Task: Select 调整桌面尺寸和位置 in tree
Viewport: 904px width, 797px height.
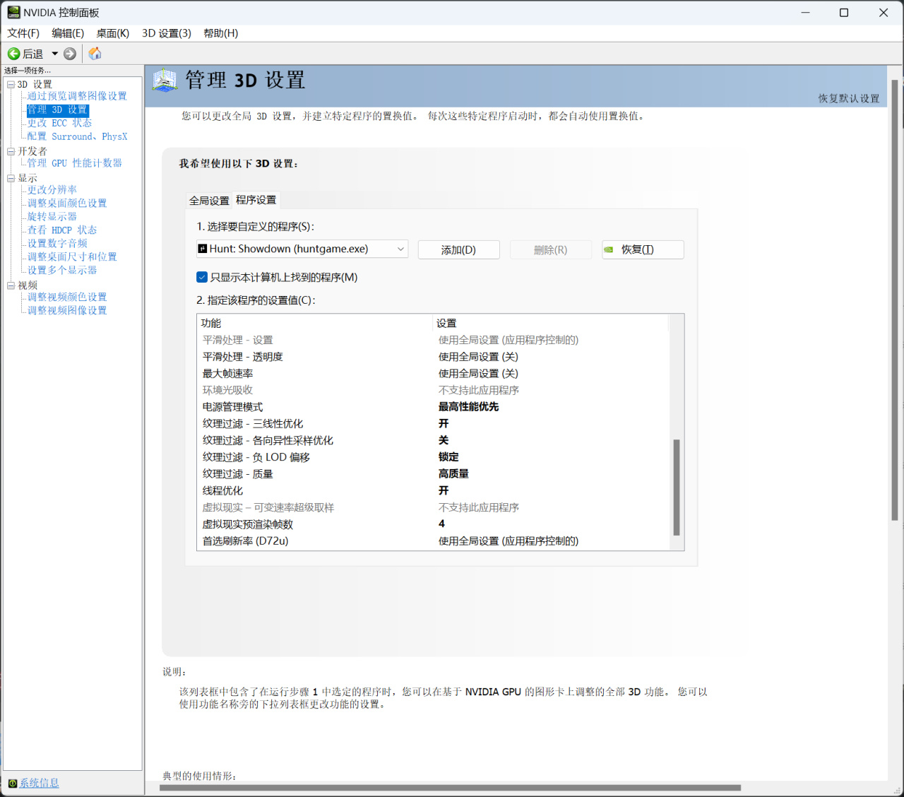Action: (72, 257)
